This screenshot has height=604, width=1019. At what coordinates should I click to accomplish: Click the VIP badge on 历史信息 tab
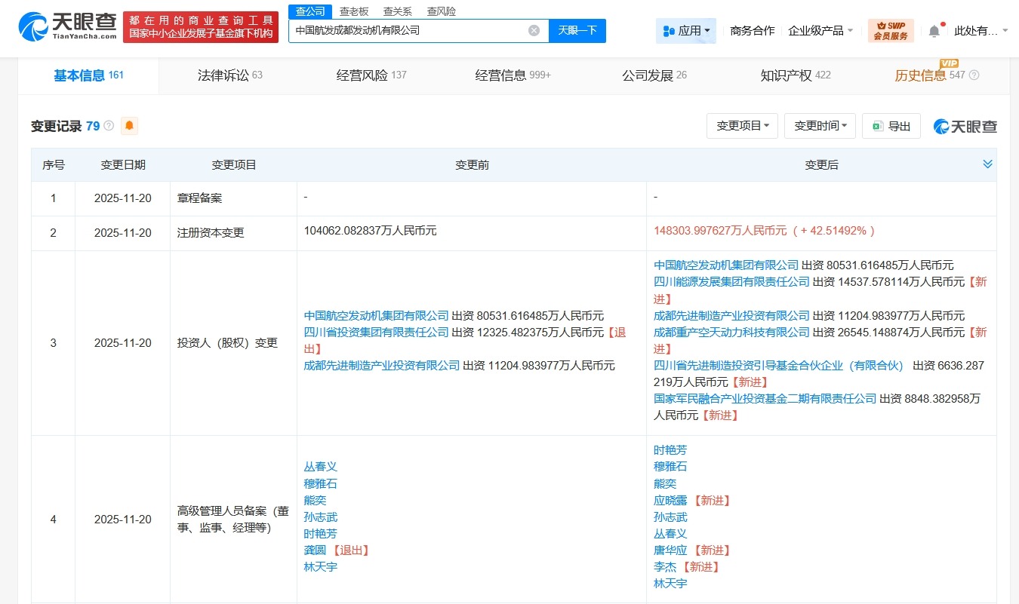tap(950, 64)
